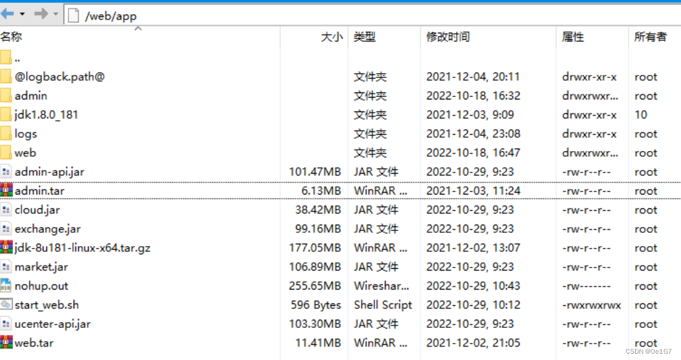Click the 'drwxr-xr-x' attribute of logs

click(x=589, y=134)
